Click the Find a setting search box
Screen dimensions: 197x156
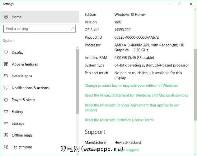[40, 29]
